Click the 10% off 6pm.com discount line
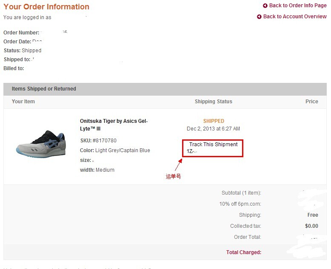The height and width of the screenshot is (269, 331). tap(240, 204)
